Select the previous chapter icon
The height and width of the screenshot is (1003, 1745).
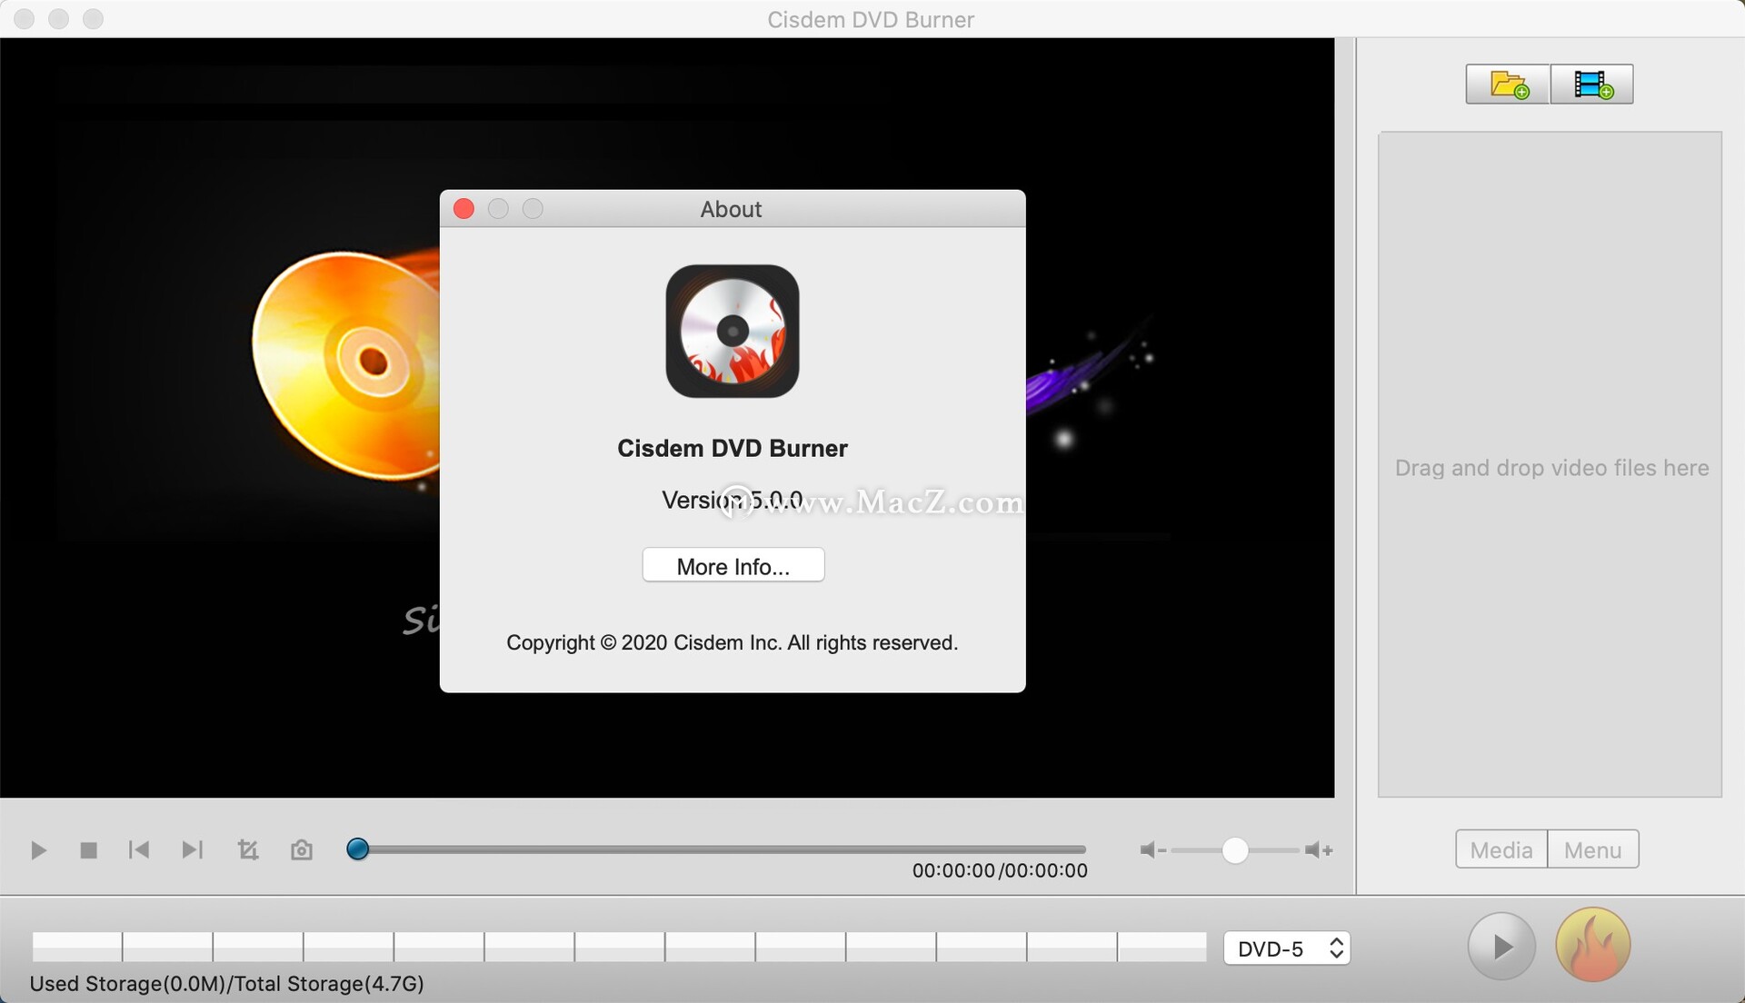(x=138, y=850)
